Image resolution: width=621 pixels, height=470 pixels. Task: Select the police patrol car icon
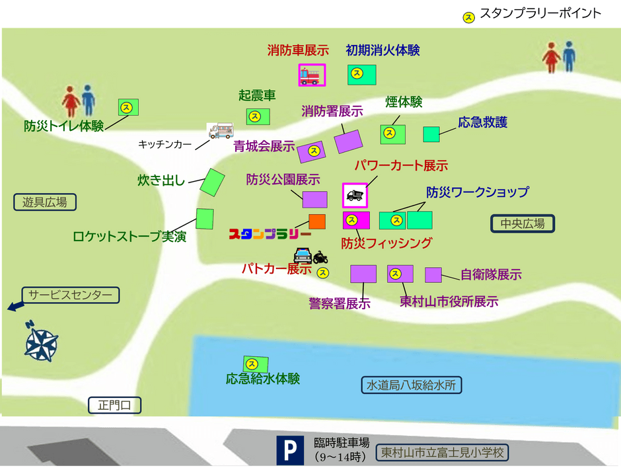point(303,255)
